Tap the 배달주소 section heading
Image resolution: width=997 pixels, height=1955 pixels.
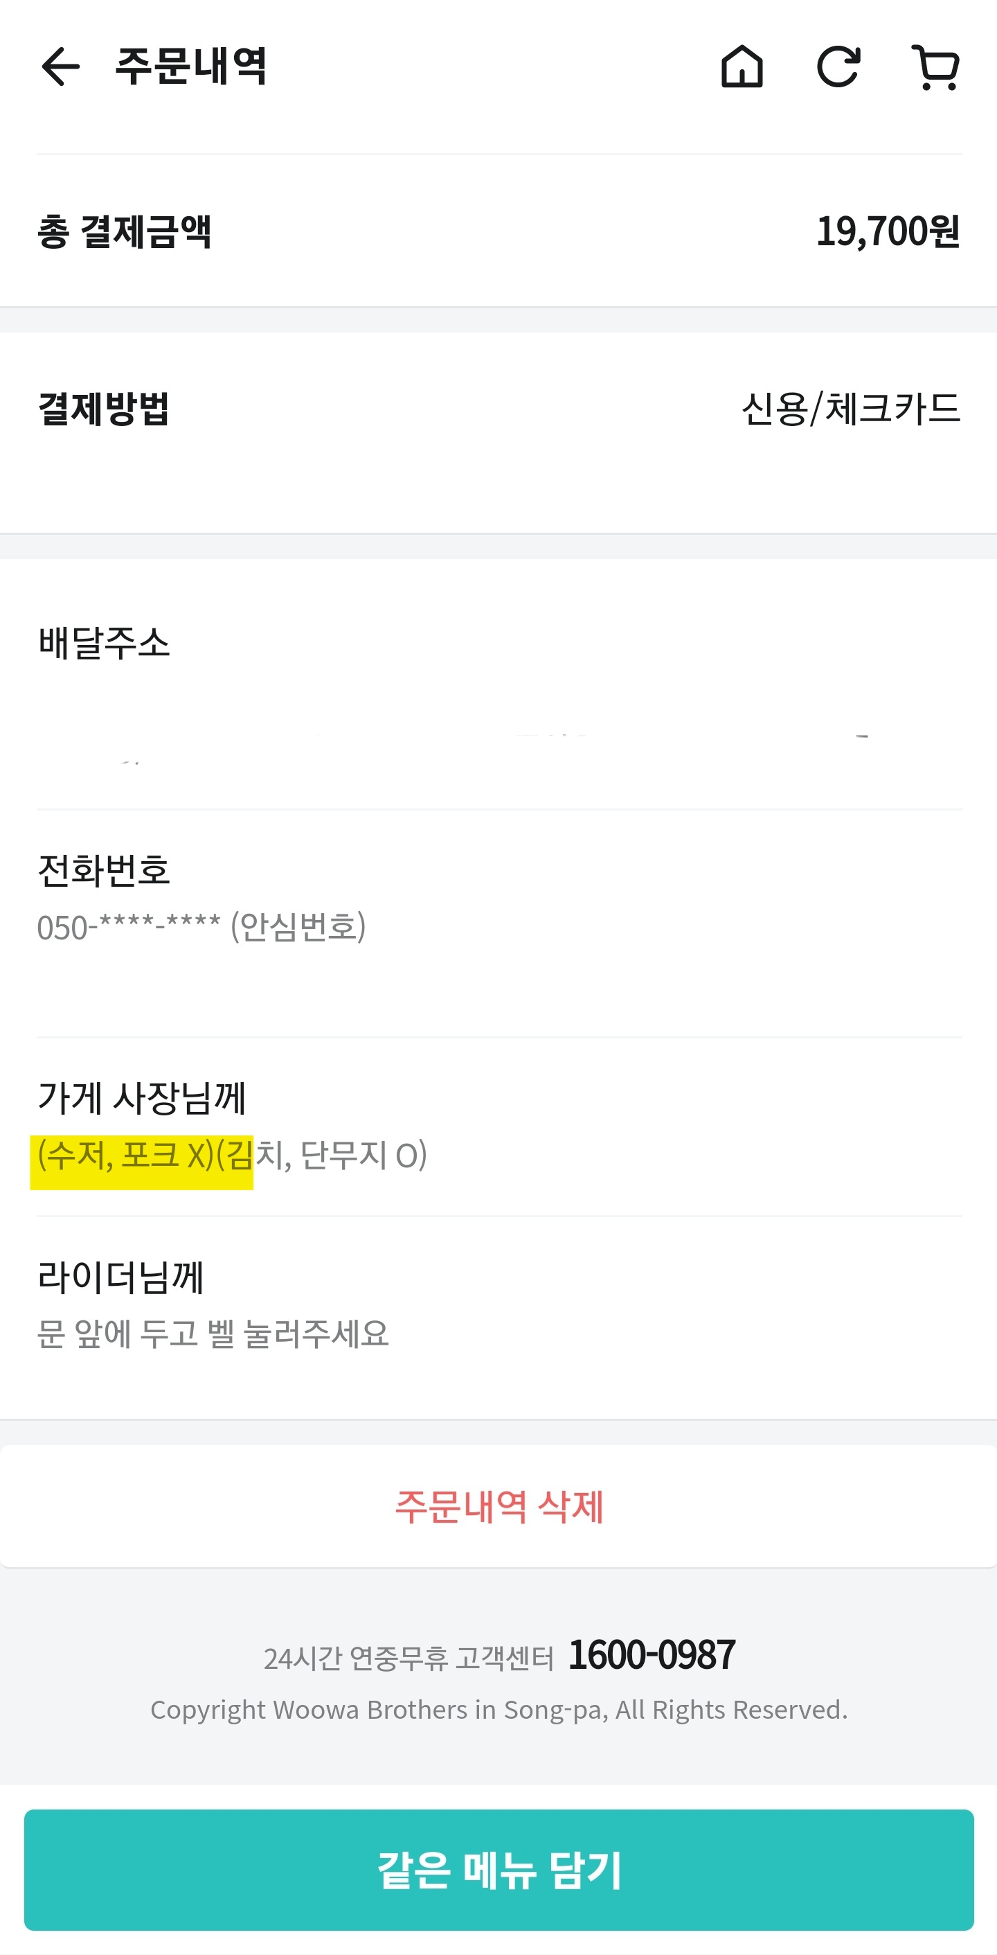point(104,643)
